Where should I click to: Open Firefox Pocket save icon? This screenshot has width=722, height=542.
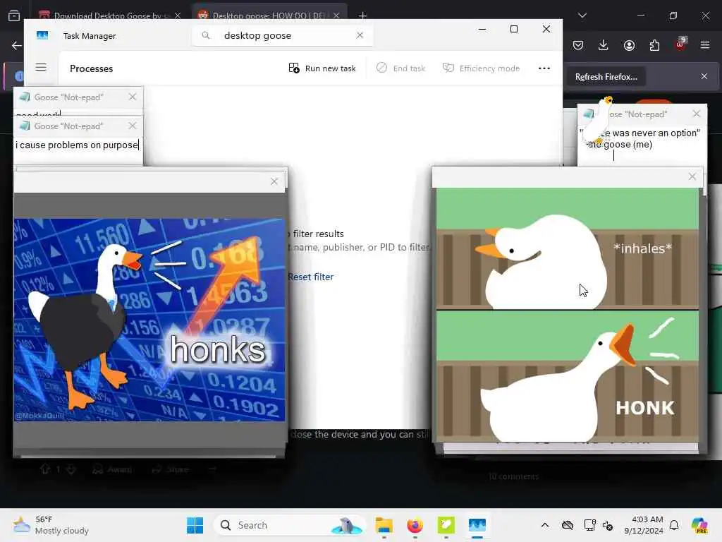[578, 45]
